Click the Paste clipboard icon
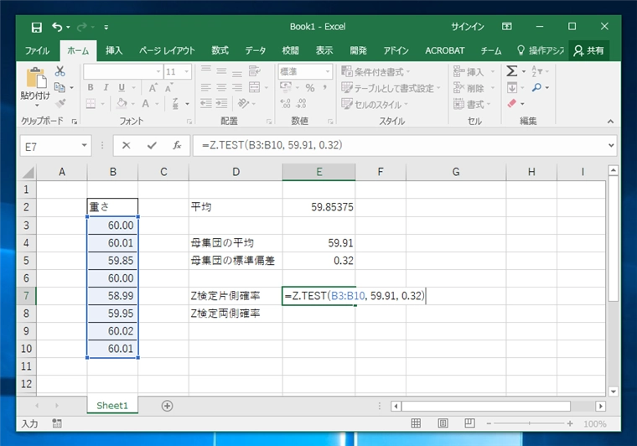 36,78
